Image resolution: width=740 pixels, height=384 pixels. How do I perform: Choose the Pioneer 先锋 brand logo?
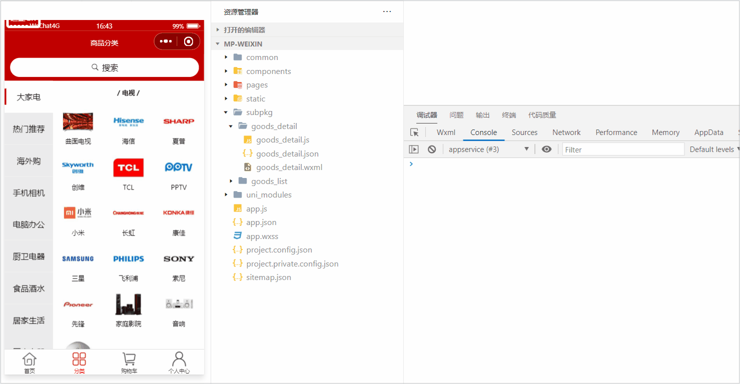pos(78,304)
